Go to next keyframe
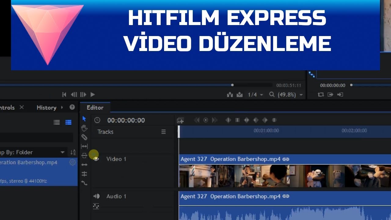The image size is (391, 220). [214, 120]
